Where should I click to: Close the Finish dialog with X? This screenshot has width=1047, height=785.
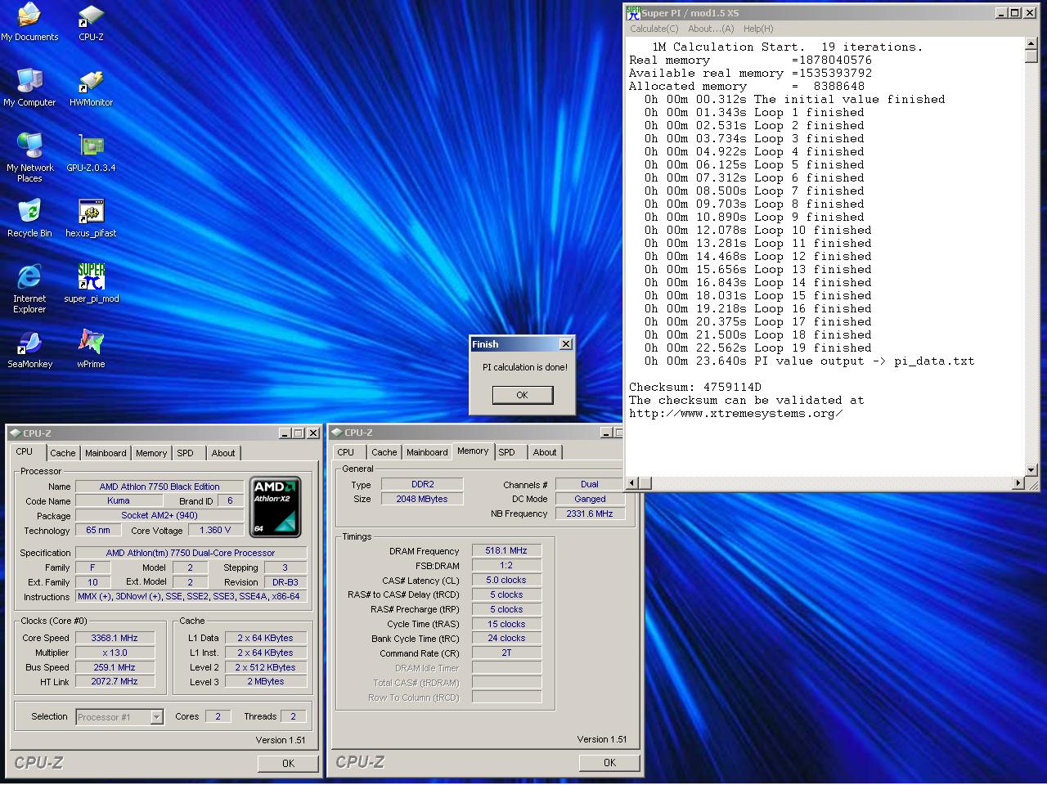coord(565,344)
